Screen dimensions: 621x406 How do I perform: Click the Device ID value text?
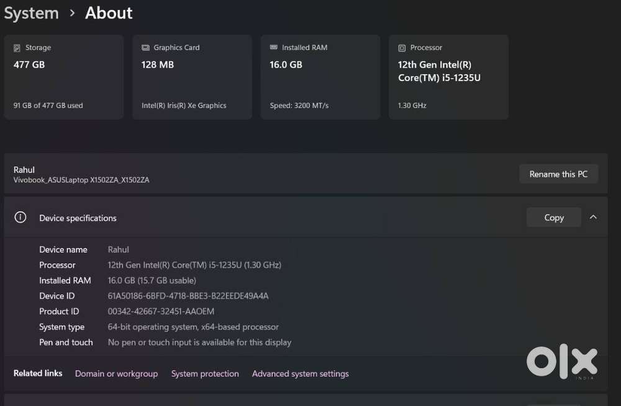pos(188,296)
